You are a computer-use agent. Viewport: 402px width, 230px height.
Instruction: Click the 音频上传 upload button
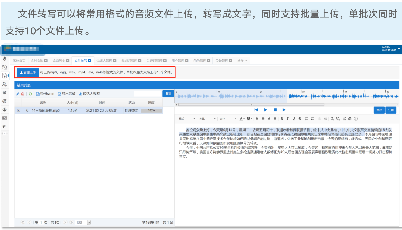pos(28,72)
